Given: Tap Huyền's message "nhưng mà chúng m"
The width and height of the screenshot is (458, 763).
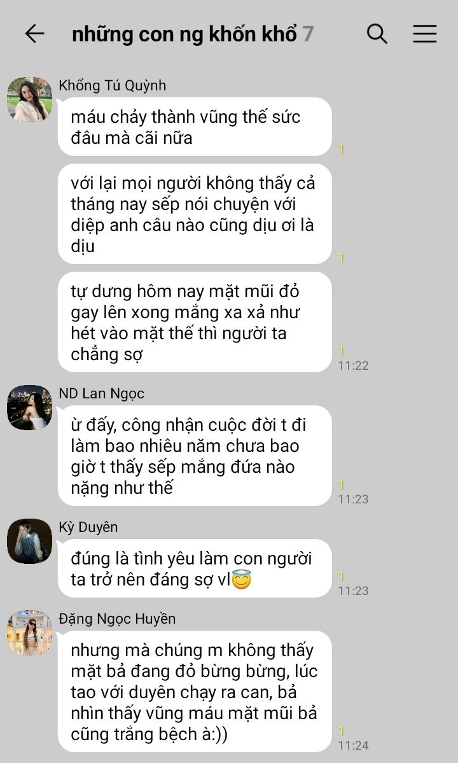Looking at the screenshot, I should 195,692.
